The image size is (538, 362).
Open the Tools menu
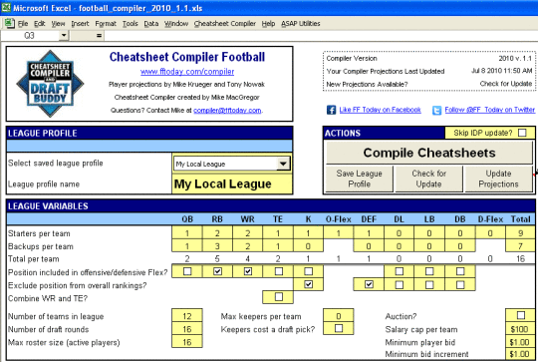point(131,23)
